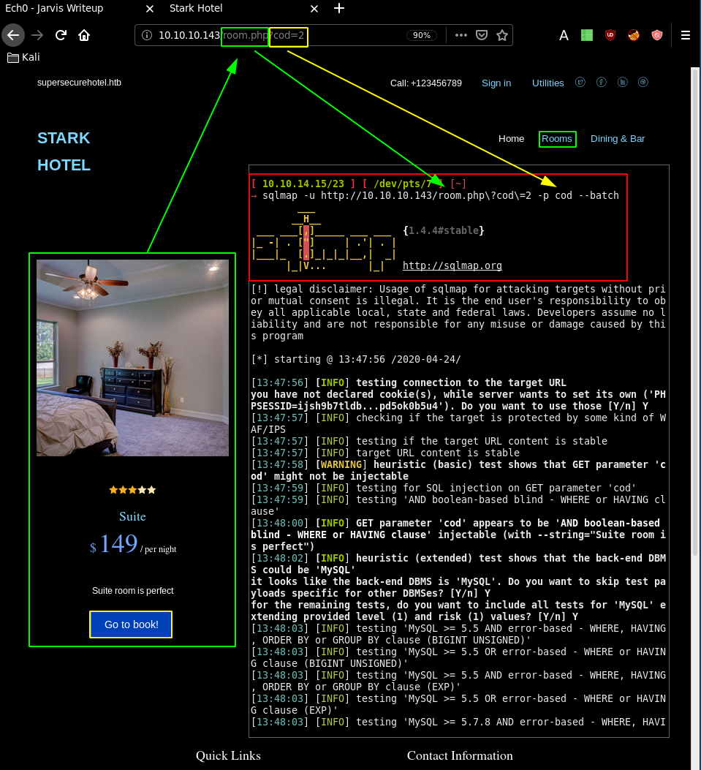Switch to the Stark Hotel tab

pyautogui.click(x=196, y=8)
